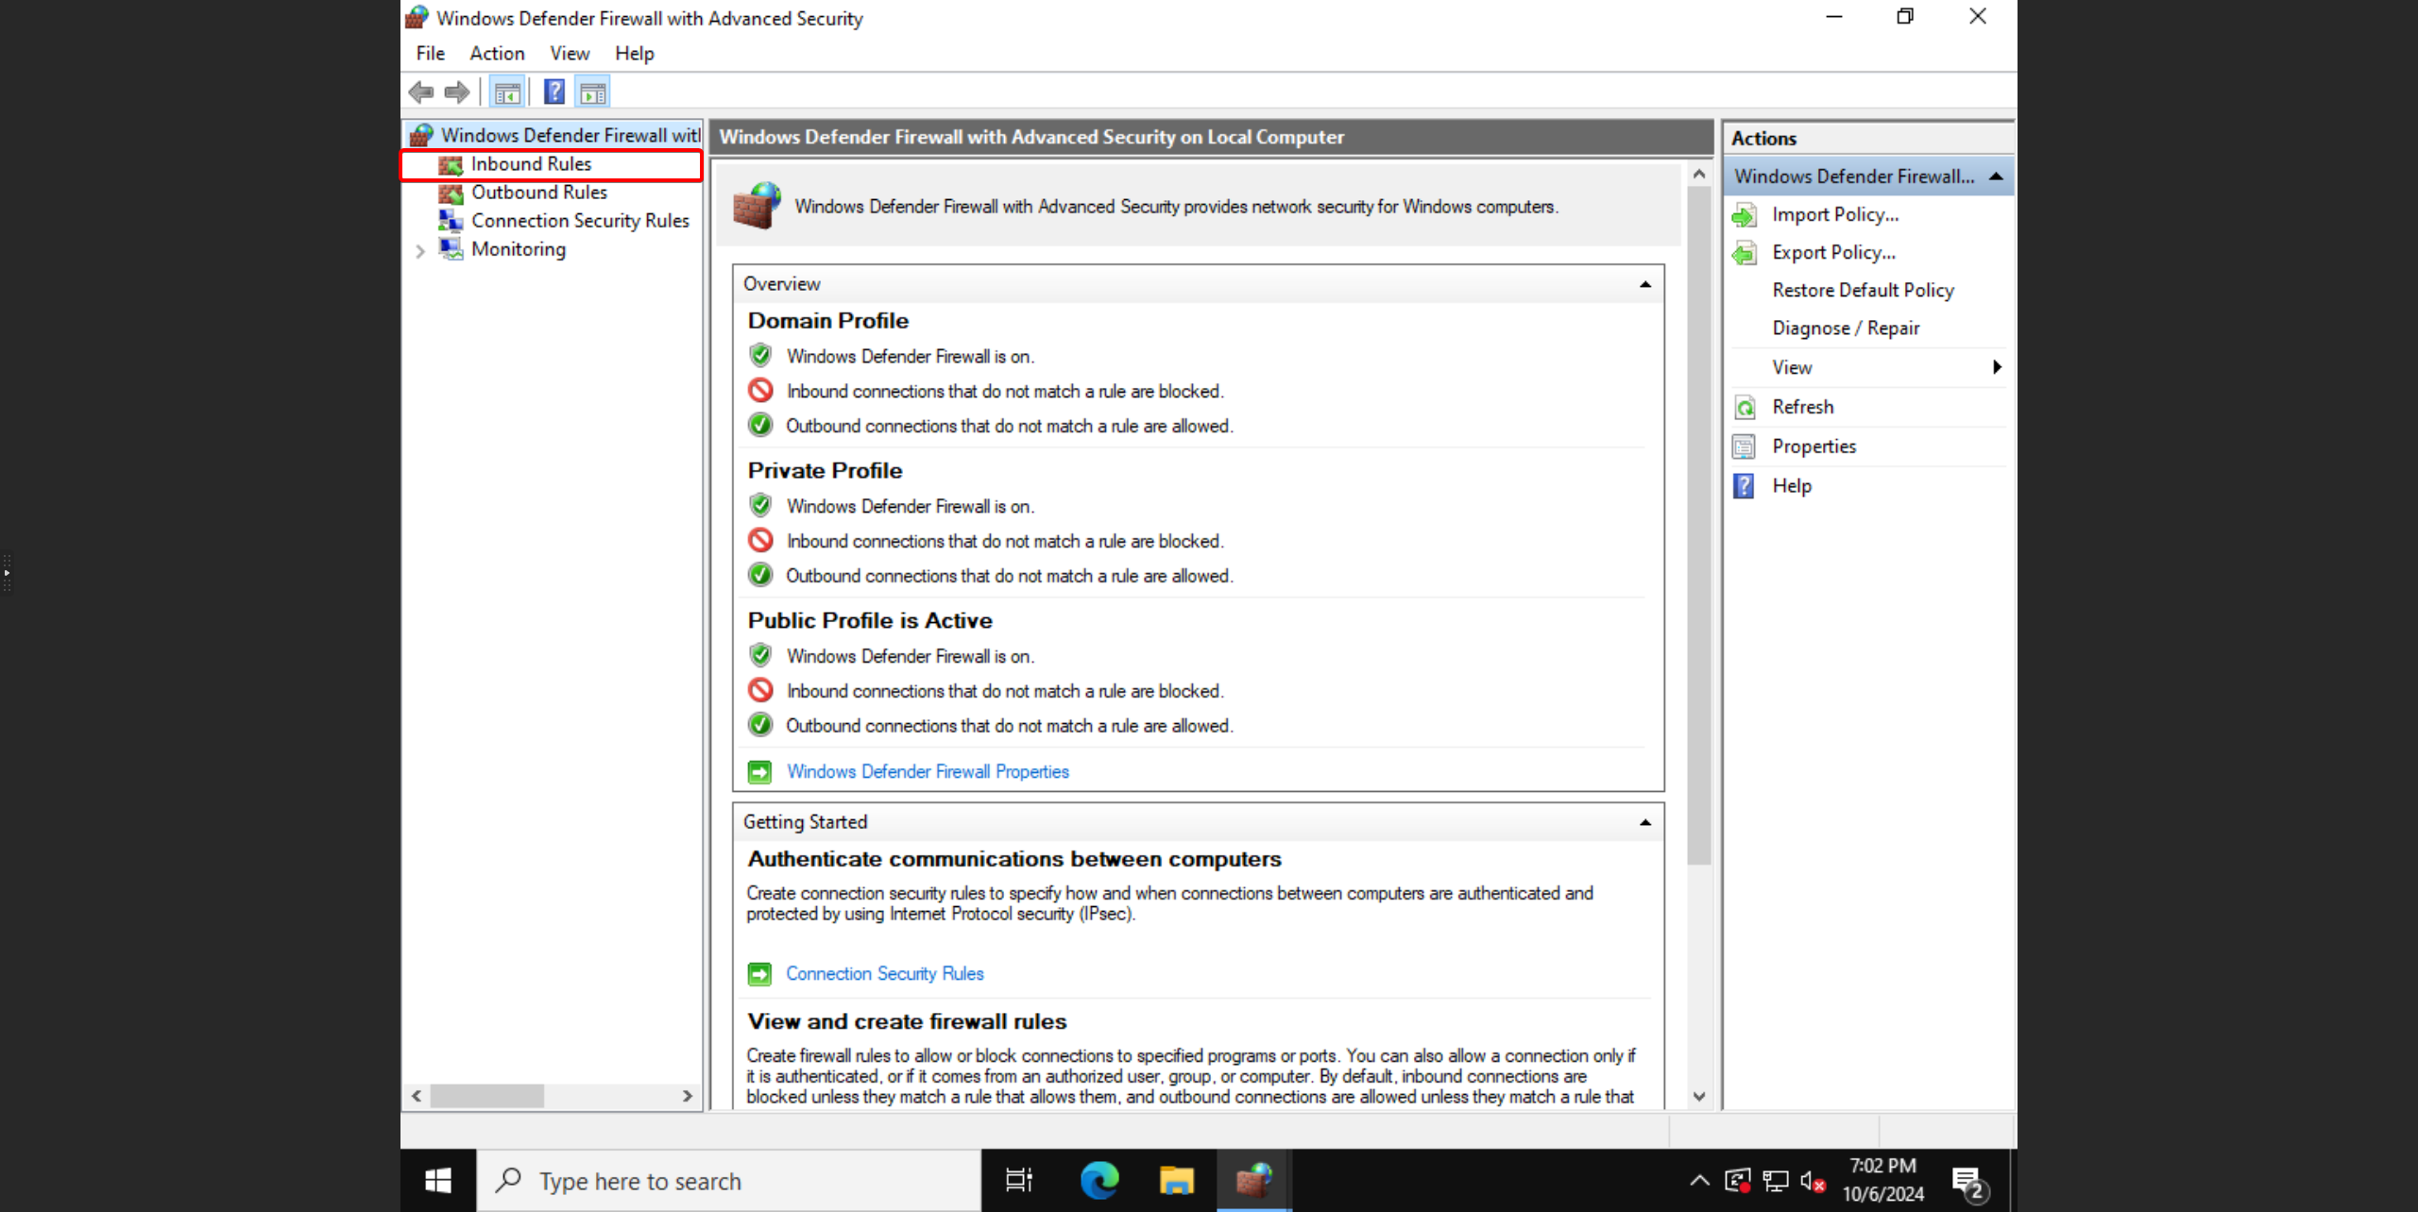This screenshot has width=2418, height=1212.
Task: Open Connection Security Rules in tree
Action: tap(579, 221)
